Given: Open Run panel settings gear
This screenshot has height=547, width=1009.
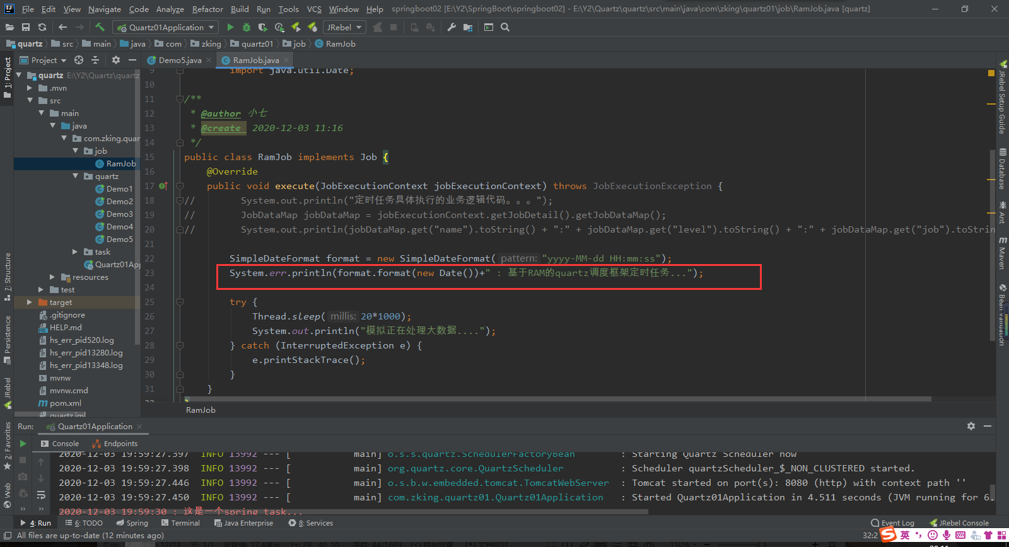Looking at the screenshot, I should [971, 426].
